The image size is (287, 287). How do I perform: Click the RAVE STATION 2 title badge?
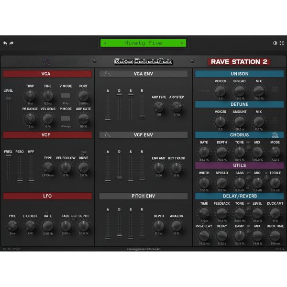click(x=239, y=62)
